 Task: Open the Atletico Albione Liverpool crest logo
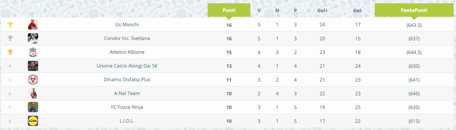(33, 52)
